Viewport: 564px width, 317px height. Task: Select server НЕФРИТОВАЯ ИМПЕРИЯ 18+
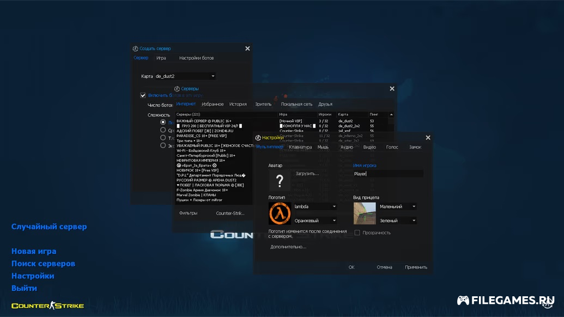(201, 160)
